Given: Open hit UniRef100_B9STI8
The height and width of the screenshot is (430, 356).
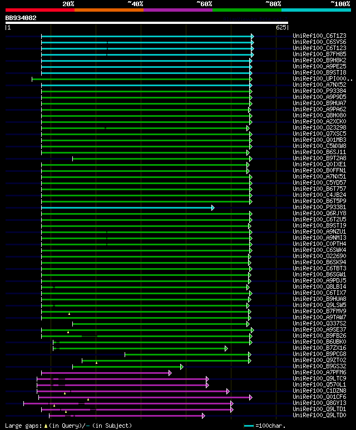Looking at the screenshot, I should coord(319,73).
